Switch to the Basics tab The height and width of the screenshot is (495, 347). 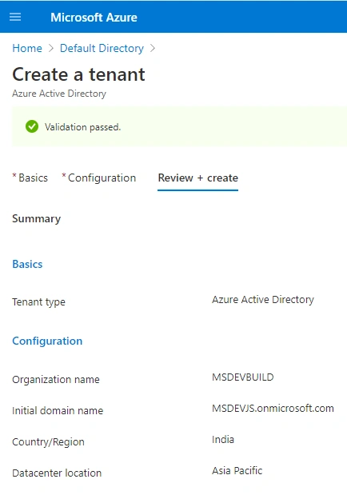click(x=30, y=178)
